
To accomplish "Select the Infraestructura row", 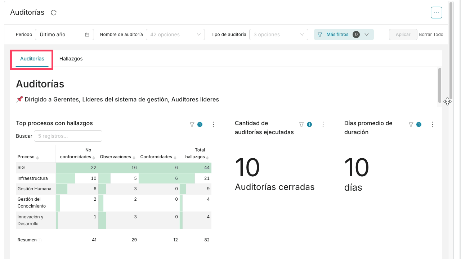I will (x=113, y=178).
